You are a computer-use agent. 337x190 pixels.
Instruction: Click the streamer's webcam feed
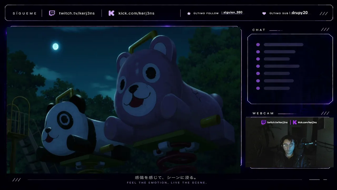tap(289, 142)
